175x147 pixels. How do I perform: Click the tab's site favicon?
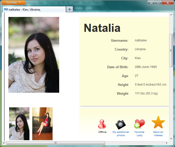(x=6, y=9)
